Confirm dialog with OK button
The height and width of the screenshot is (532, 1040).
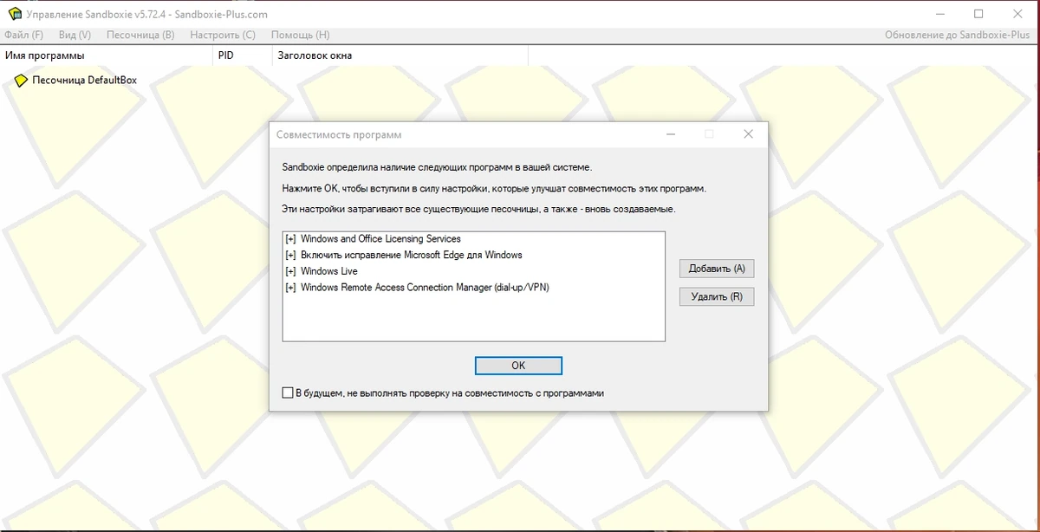pyautogui.click(x=518, y=366)
